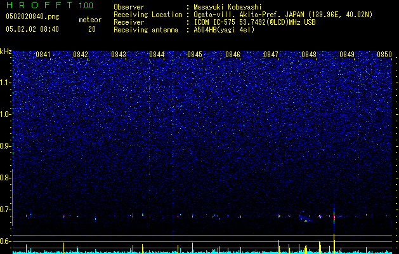Click the 0.8 kHz axis label
Screen dimensions: 399x254
5,178
